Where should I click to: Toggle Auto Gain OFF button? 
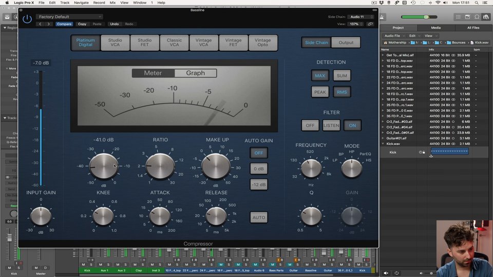tap(259, 153)
